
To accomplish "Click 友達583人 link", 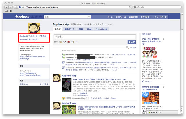I will (x=24, y=84).
